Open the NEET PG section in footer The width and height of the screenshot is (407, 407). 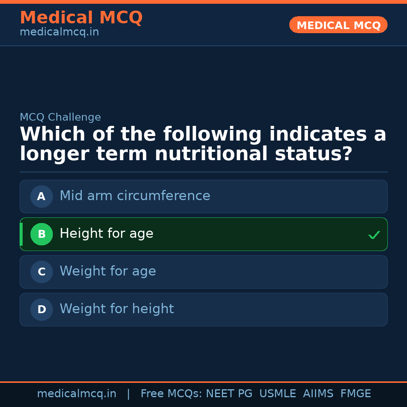coord(229,393)
